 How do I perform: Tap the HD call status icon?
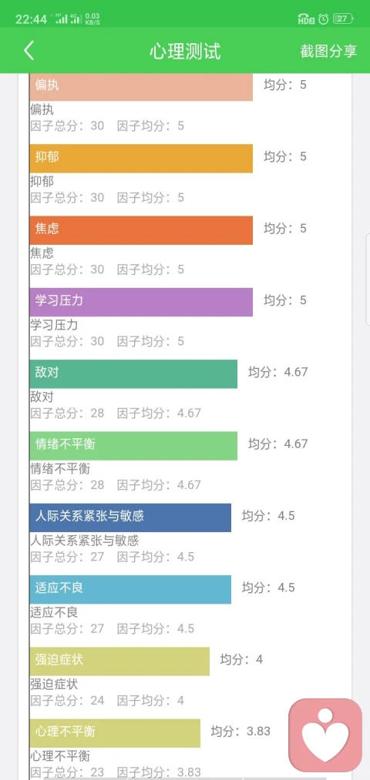(306, 19)
